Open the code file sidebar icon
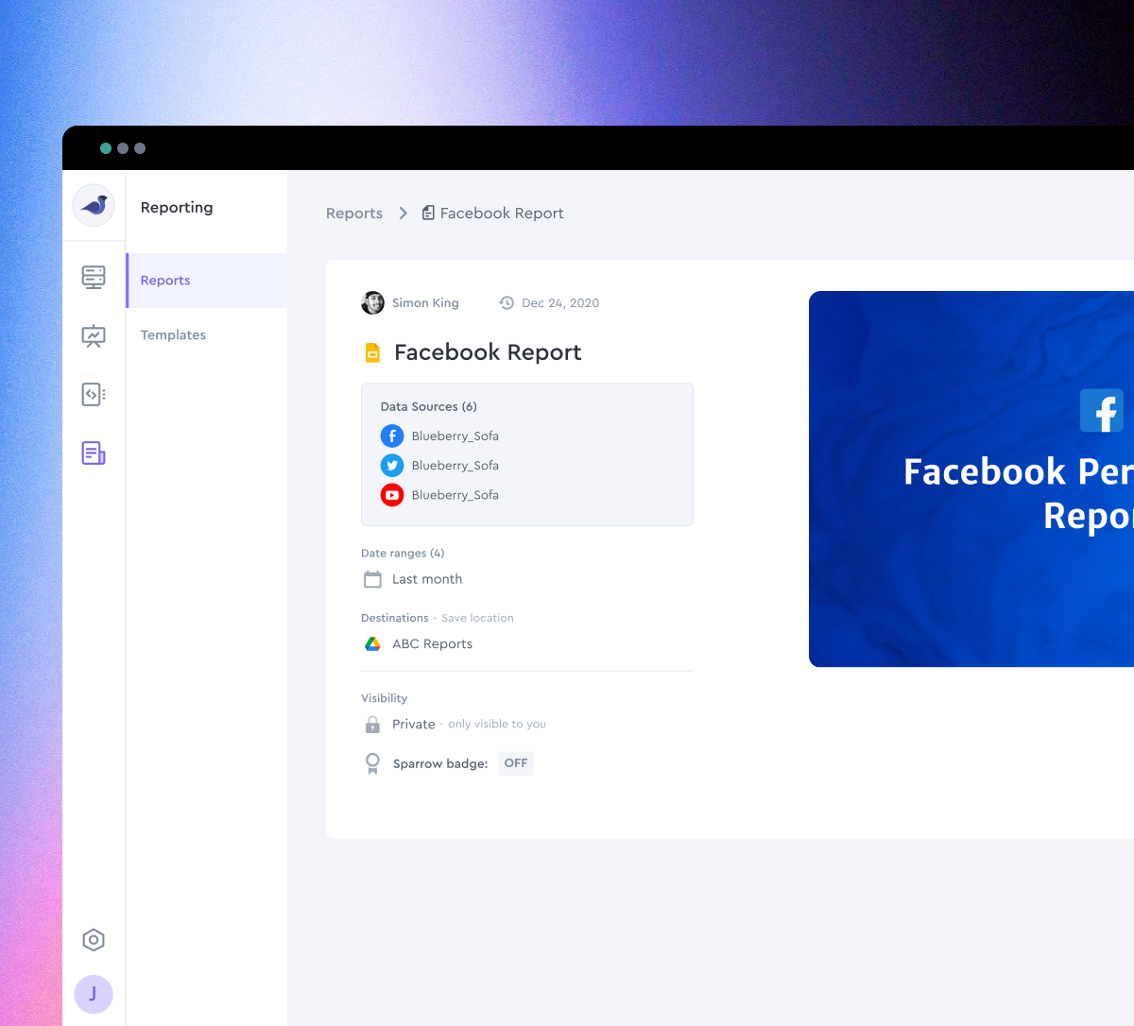This screenshot has height=1026, width=1134. click(x=94, y=394)
